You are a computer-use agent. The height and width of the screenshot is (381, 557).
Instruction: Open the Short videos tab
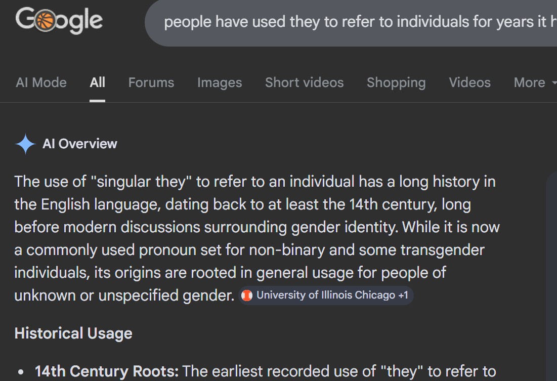(305, 82)
